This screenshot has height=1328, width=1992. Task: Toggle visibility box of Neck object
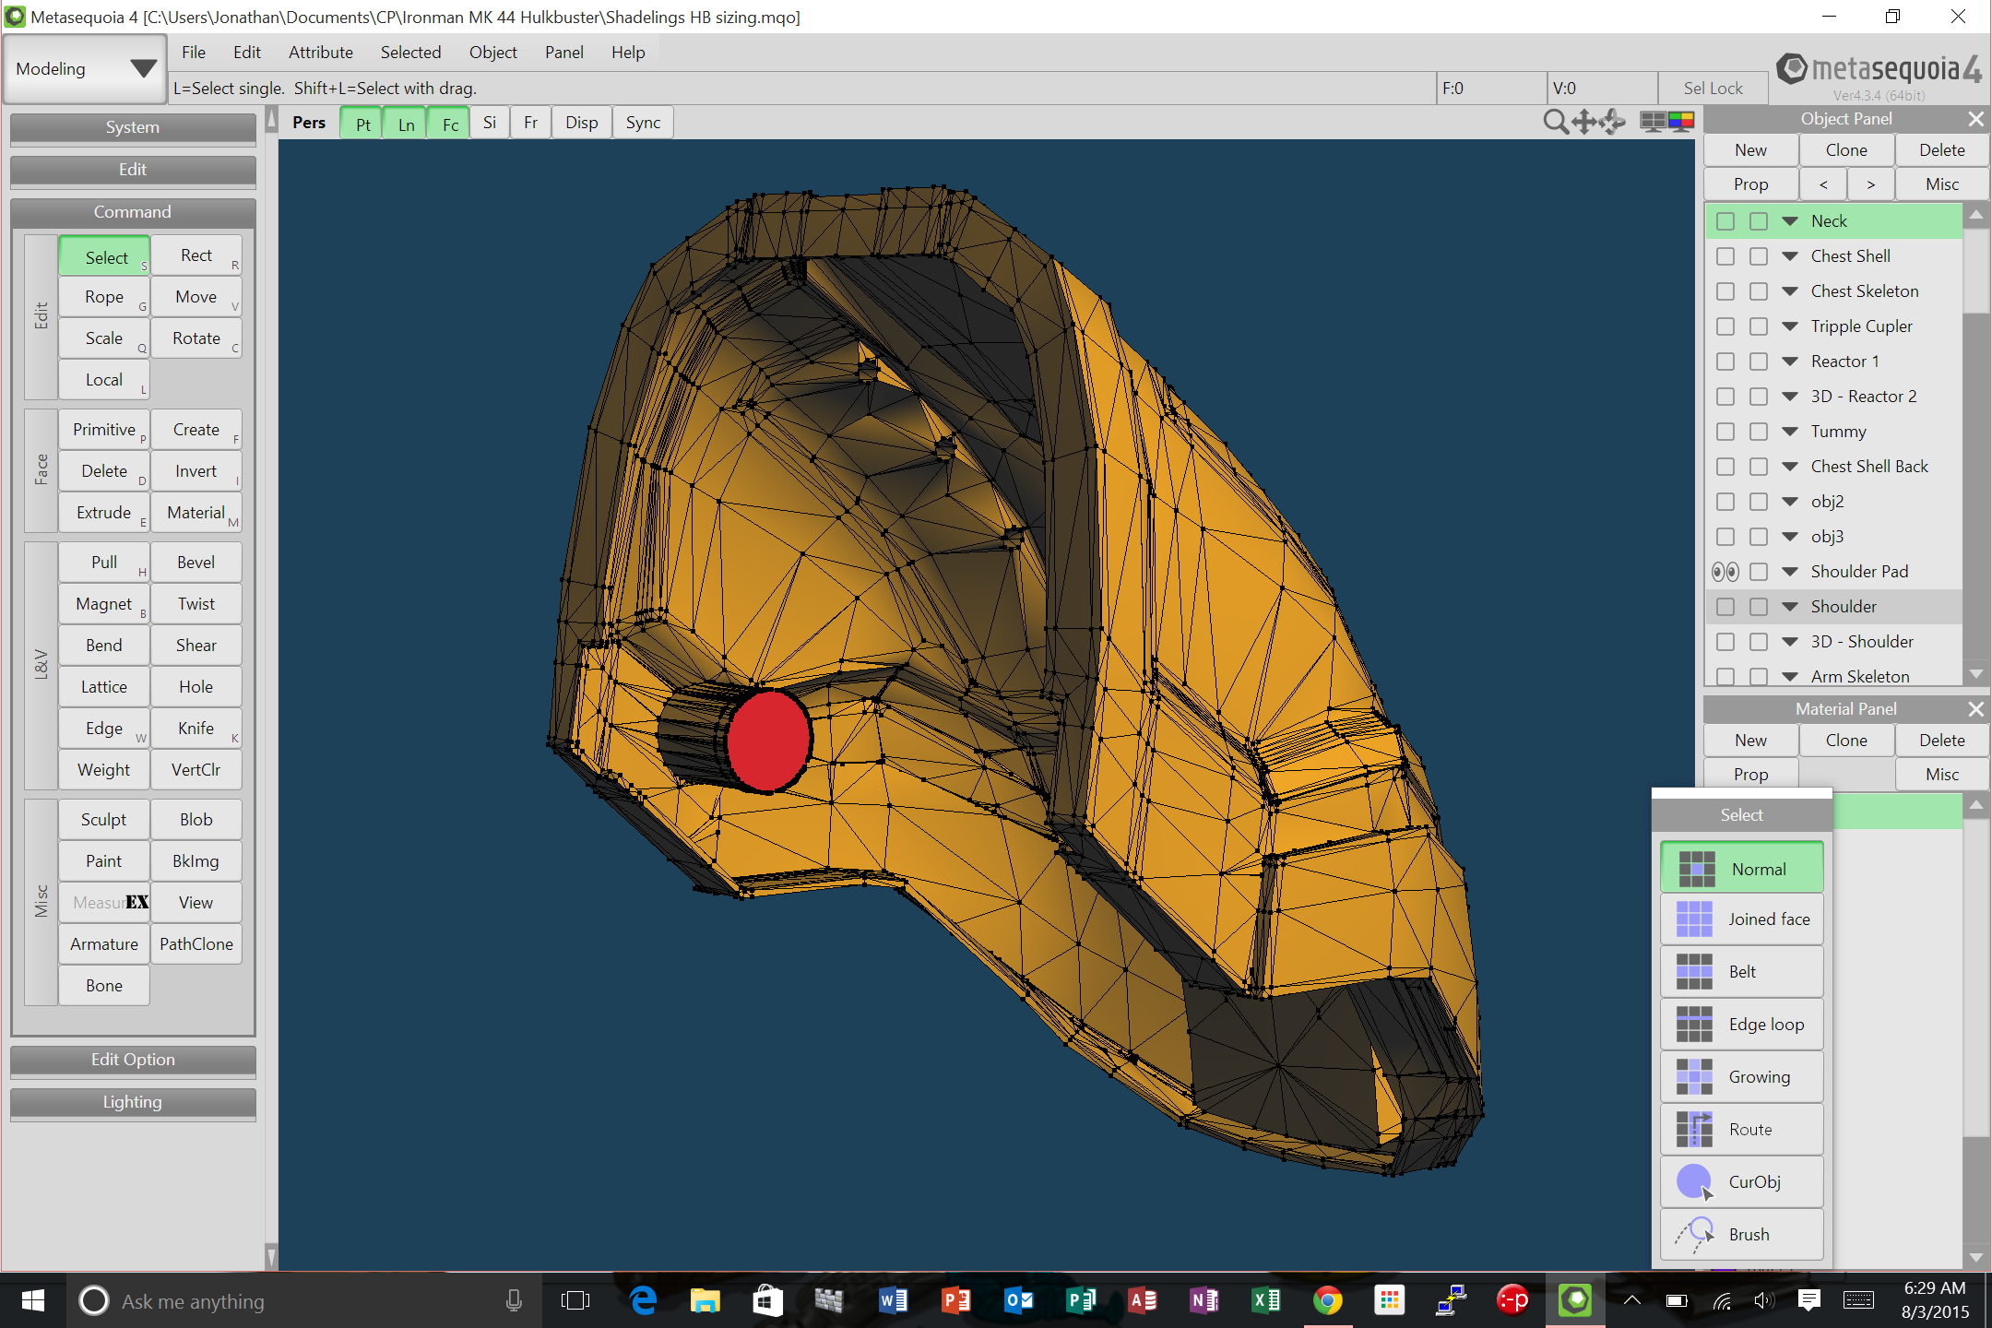[1725, 221]
